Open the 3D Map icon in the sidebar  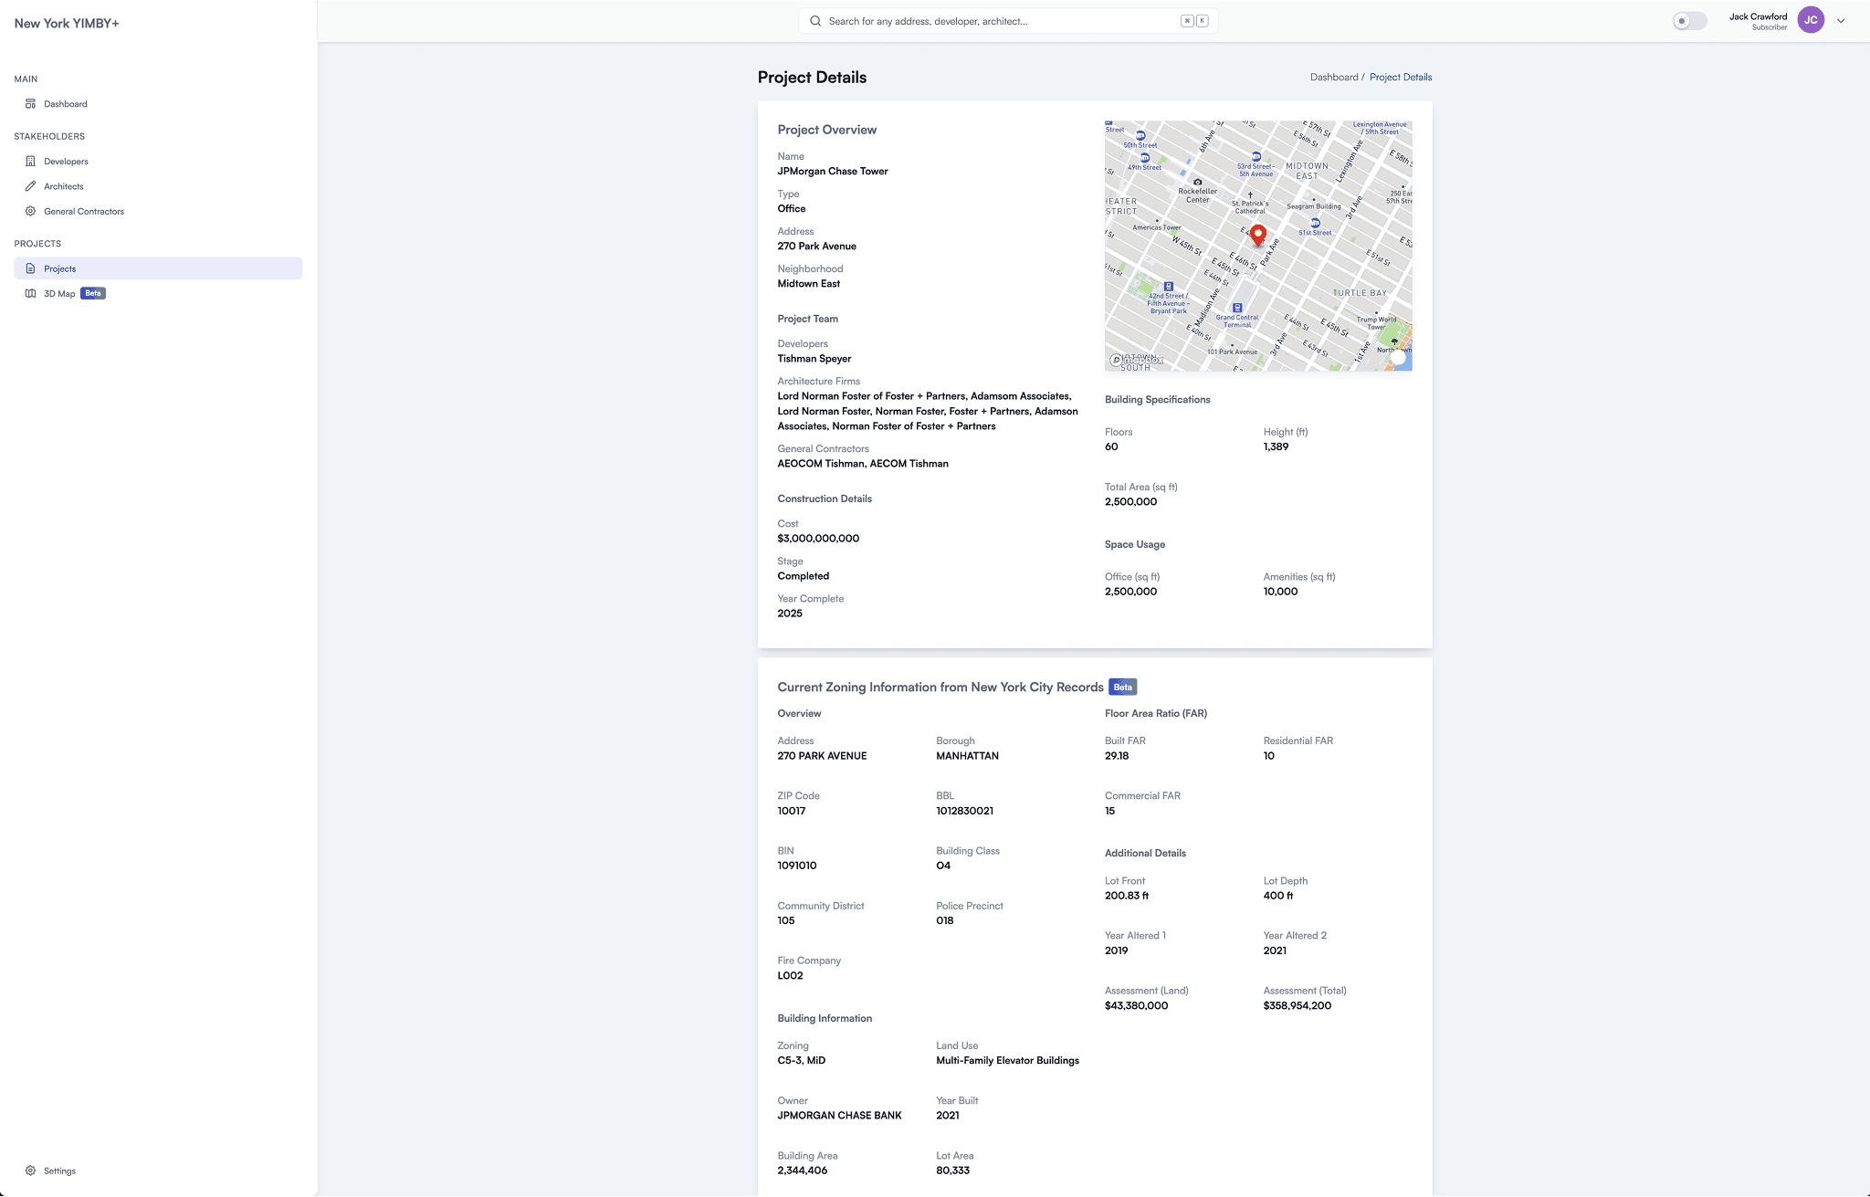point(31,293)
